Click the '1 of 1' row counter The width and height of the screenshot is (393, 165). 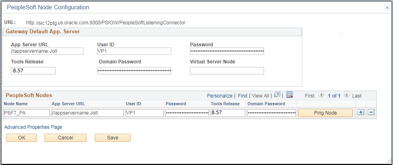coord(334,96)
